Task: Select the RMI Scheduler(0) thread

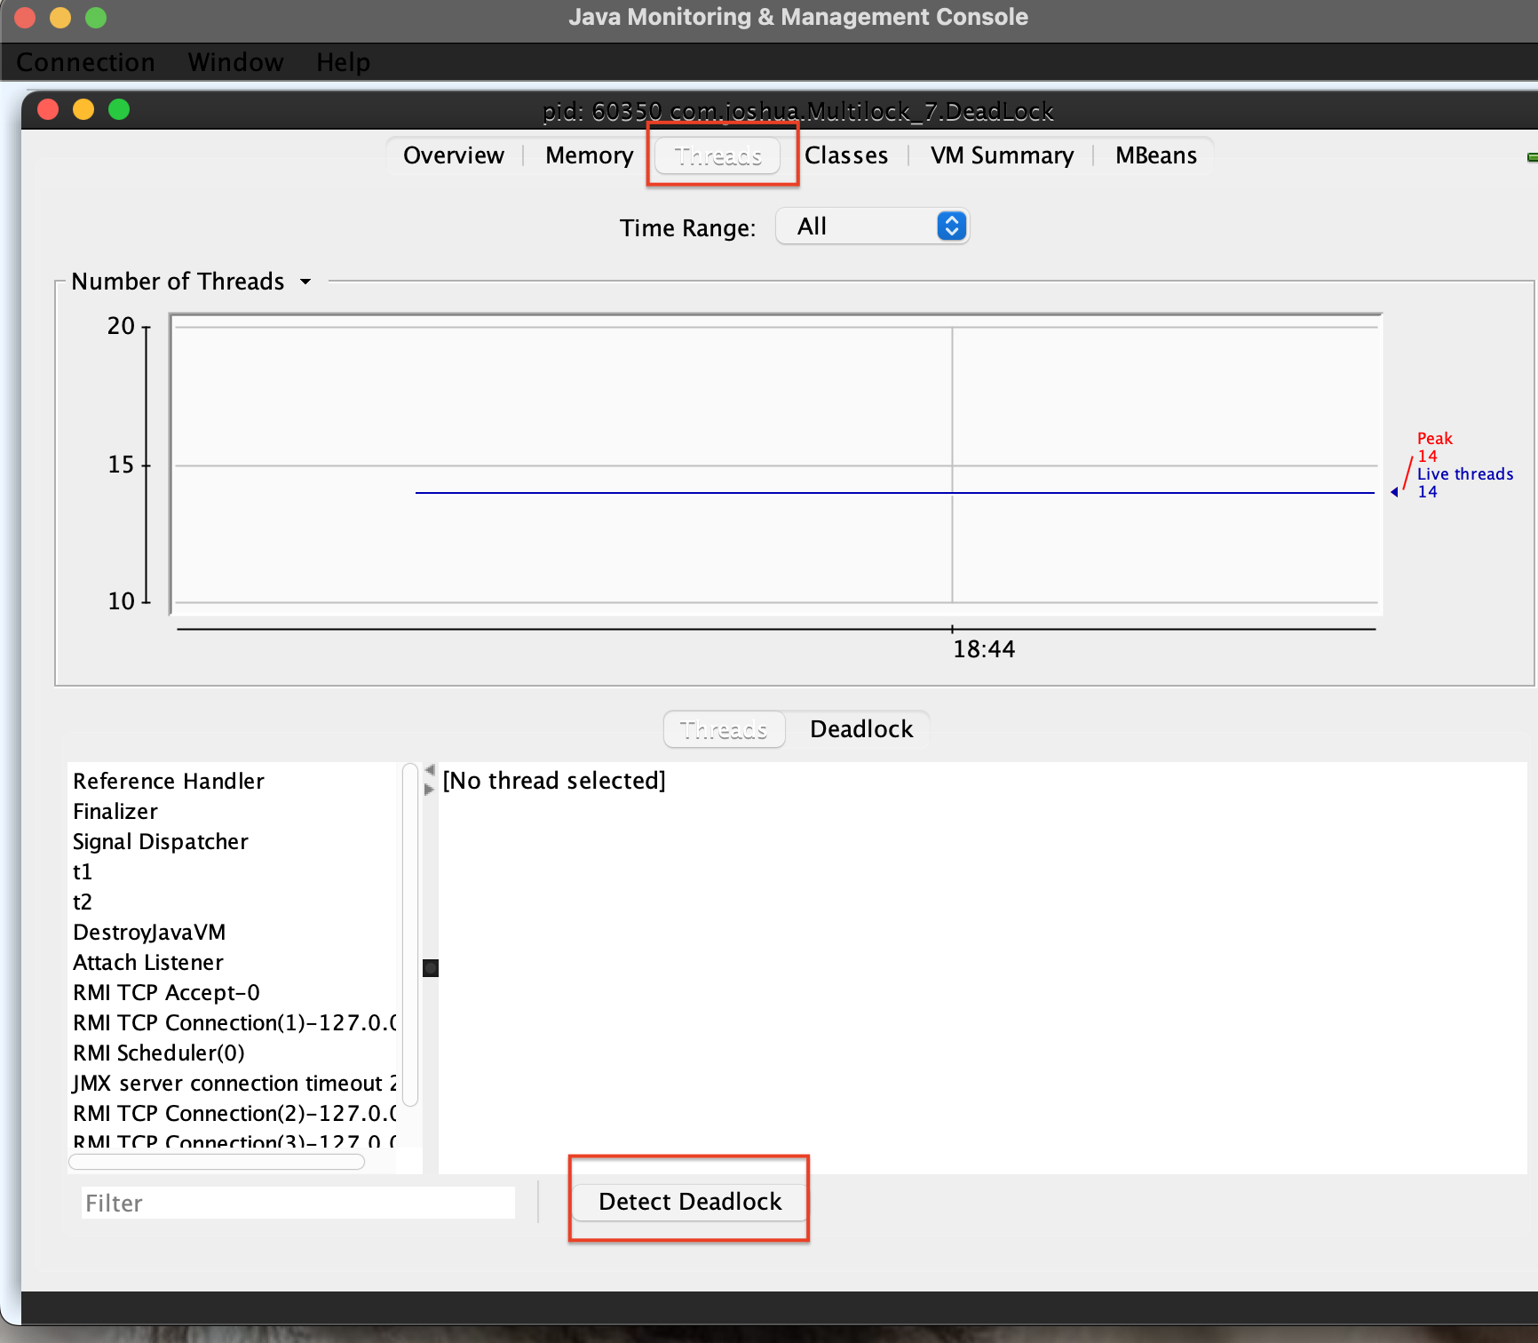Action: pos(158,1053)
